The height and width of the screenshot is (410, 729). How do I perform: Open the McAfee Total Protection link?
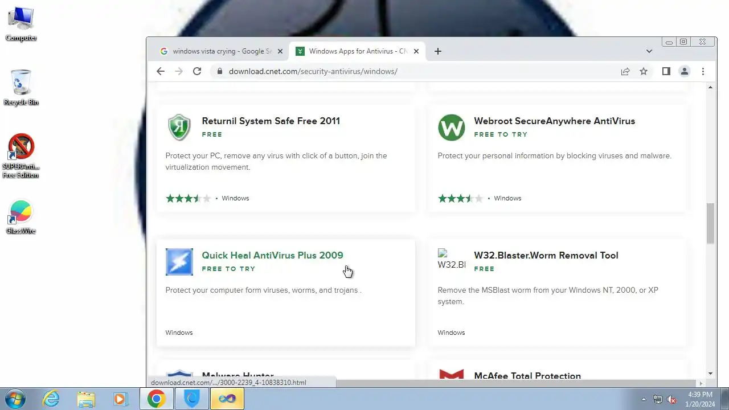527,376
